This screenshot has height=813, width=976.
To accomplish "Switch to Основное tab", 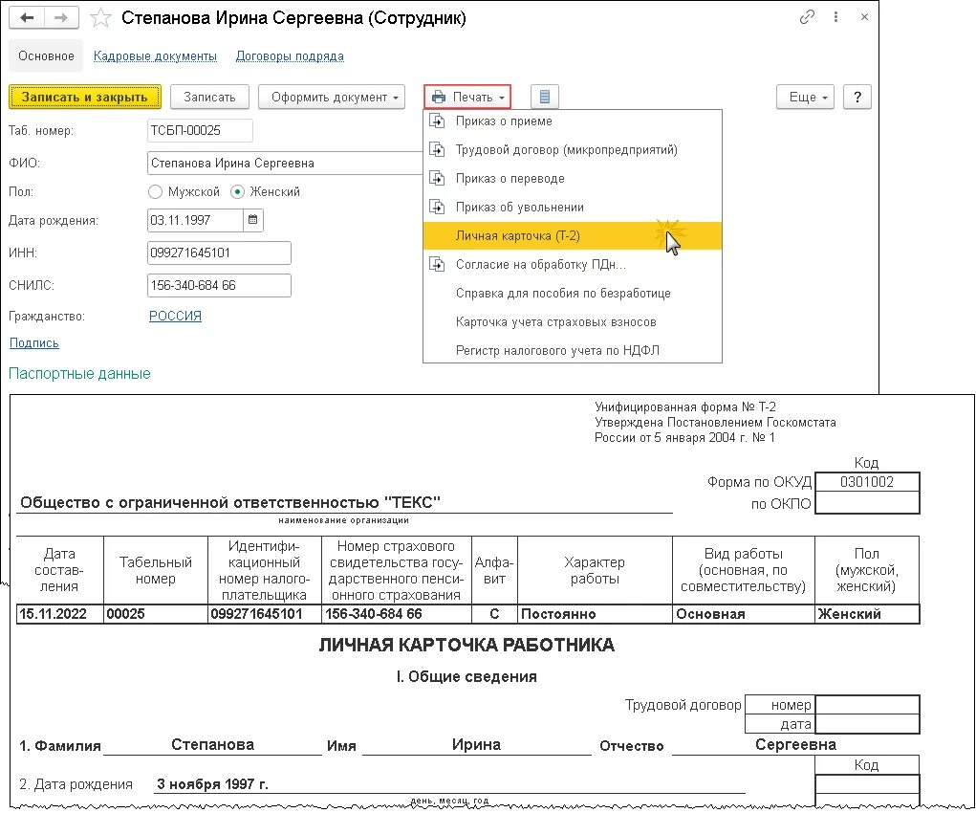I will pyautogui.click(x=46, y=56).
